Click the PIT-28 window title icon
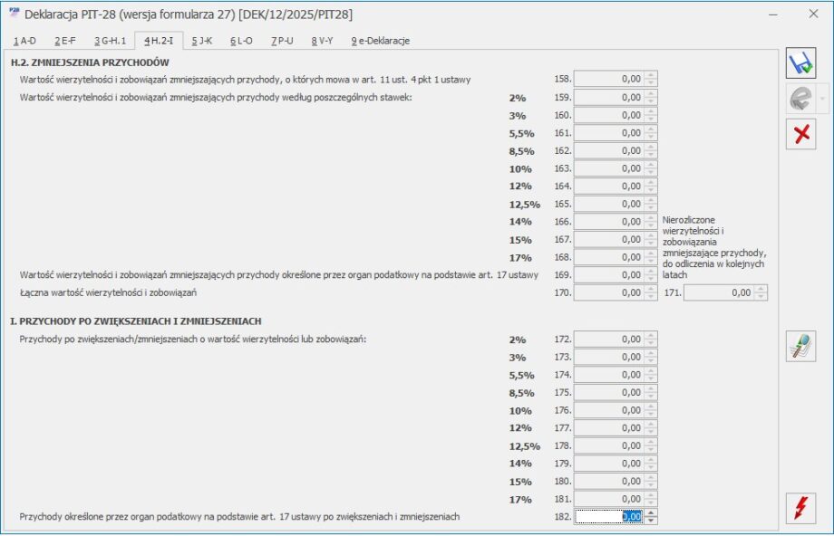Image resolution: width=834 pixels, height=536 pixels. tap(15, 13)
